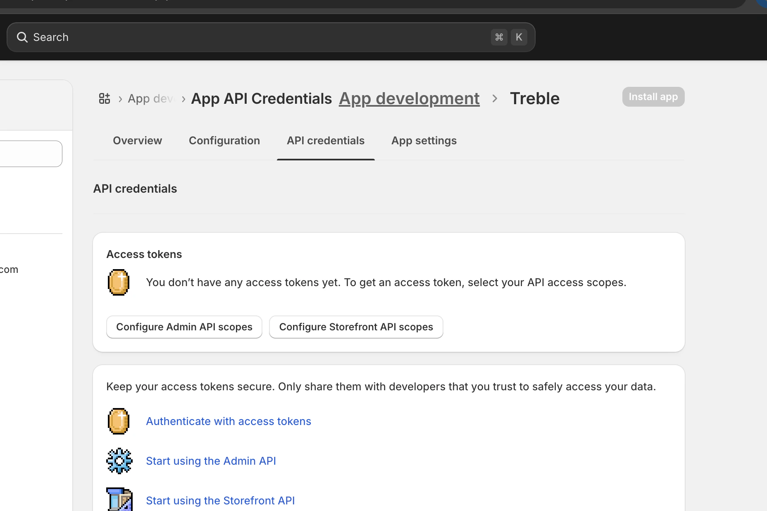Open Authenticate with access tokens link
The image size is (767, 511).
(229, 421)
